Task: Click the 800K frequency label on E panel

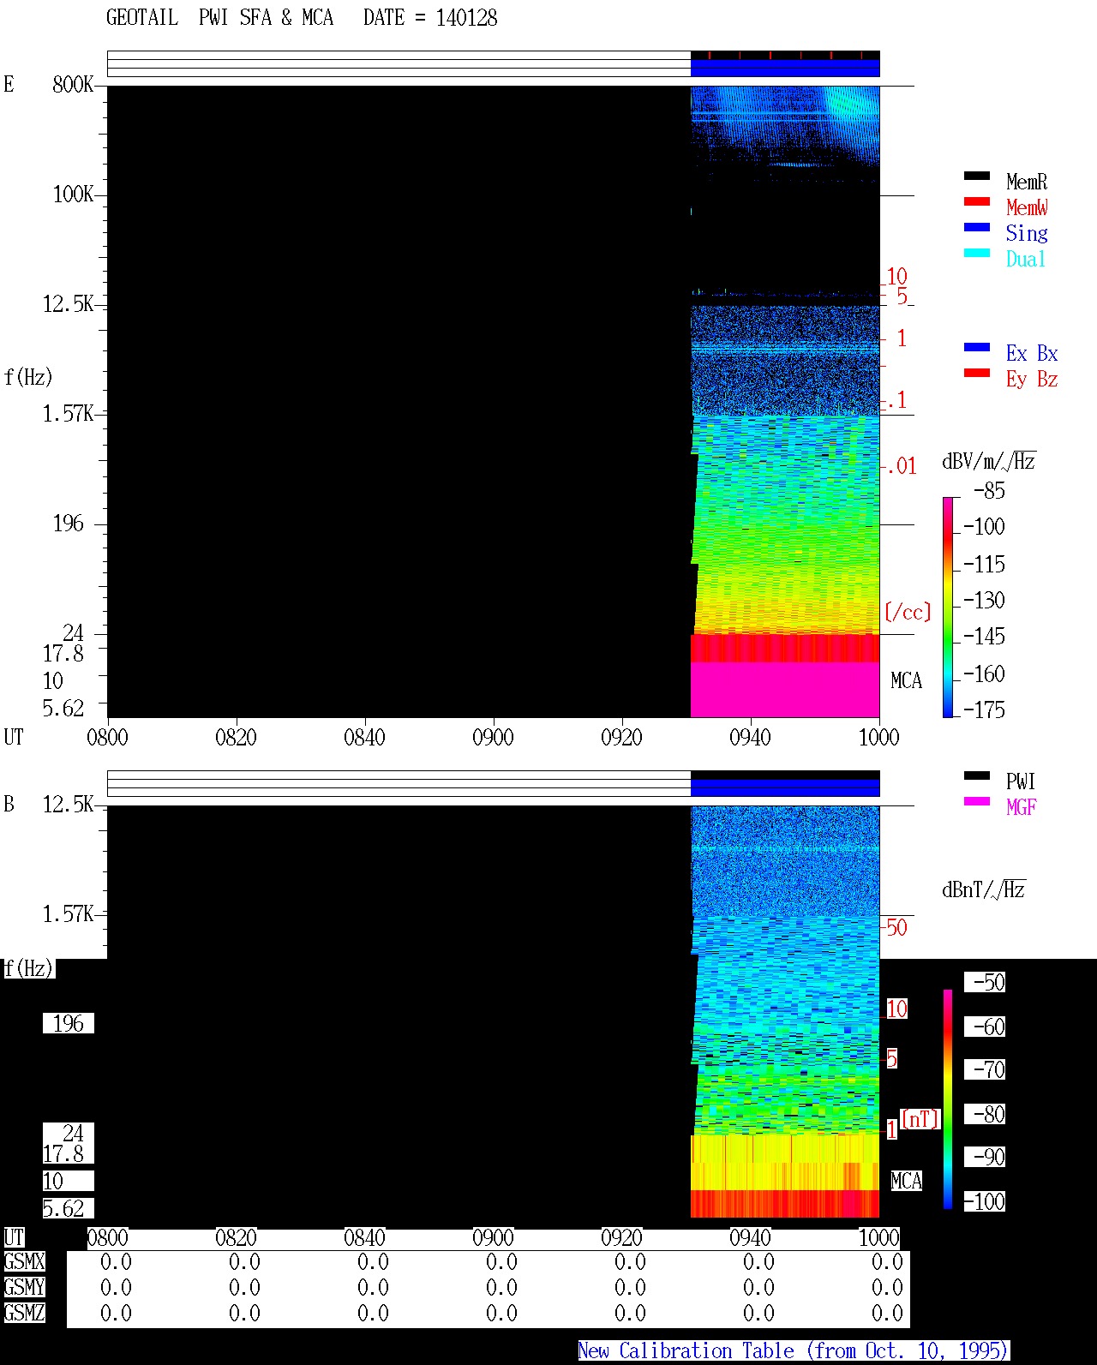Action: 73,84
